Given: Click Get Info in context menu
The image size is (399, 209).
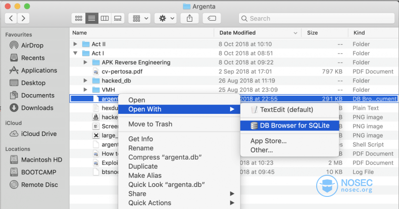Looking at the screenshot, I should pyautogui.click(x=140, y=139).
